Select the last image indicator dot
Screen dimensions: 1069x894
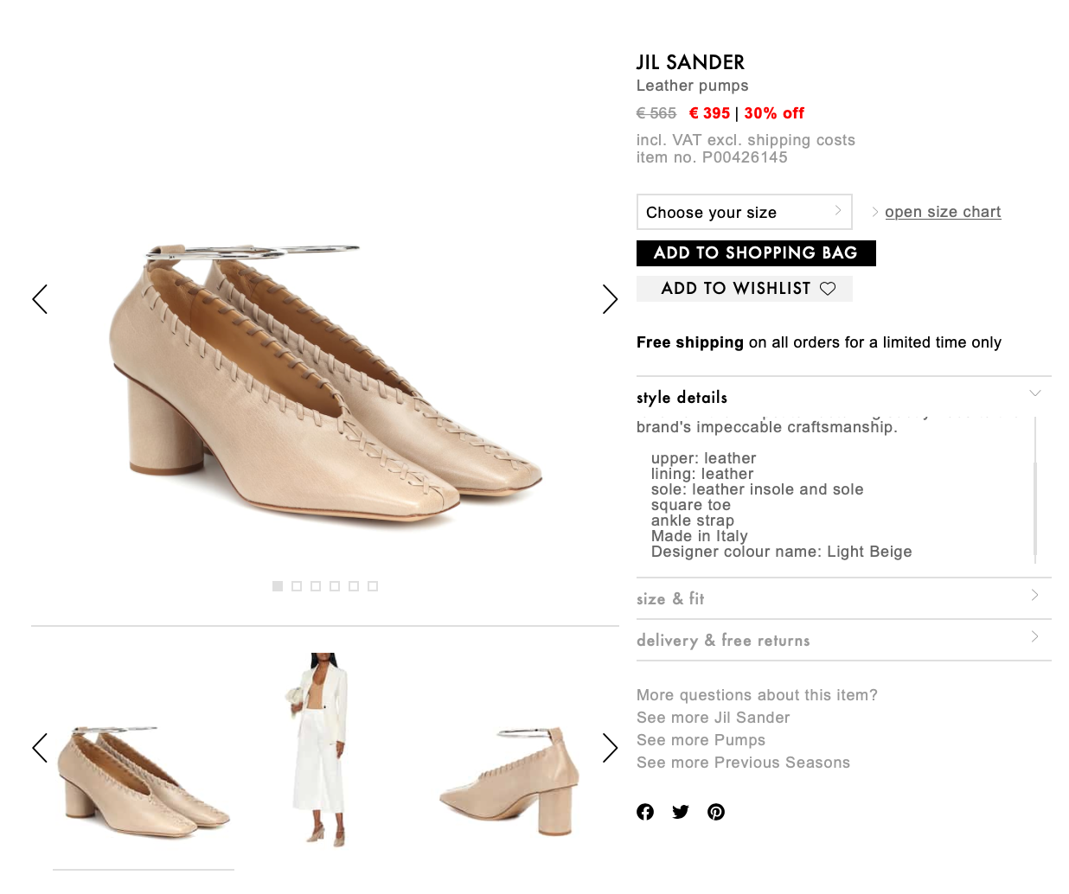point(373,586)
